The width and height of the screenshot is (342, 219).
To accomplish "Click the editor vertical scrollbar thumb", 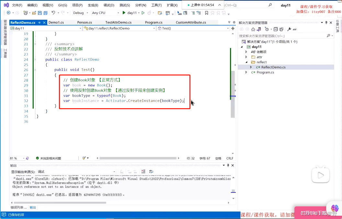I will pyautogui.click(x=233, y=94).
